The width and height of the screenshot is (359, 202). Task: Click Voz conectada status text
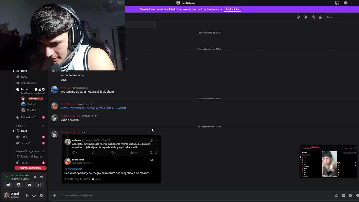point(20,175)
